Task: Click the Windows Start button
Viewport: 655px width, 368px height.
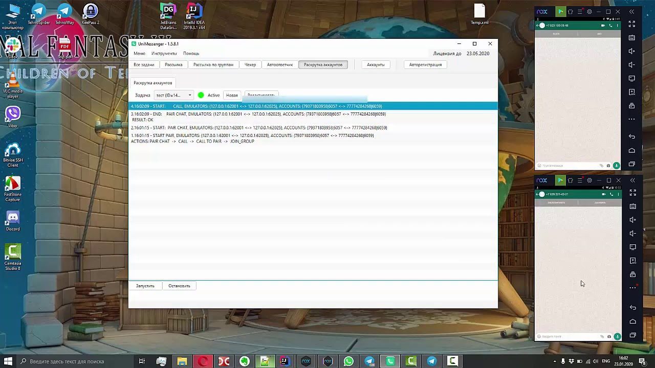Action: point(8,361)
